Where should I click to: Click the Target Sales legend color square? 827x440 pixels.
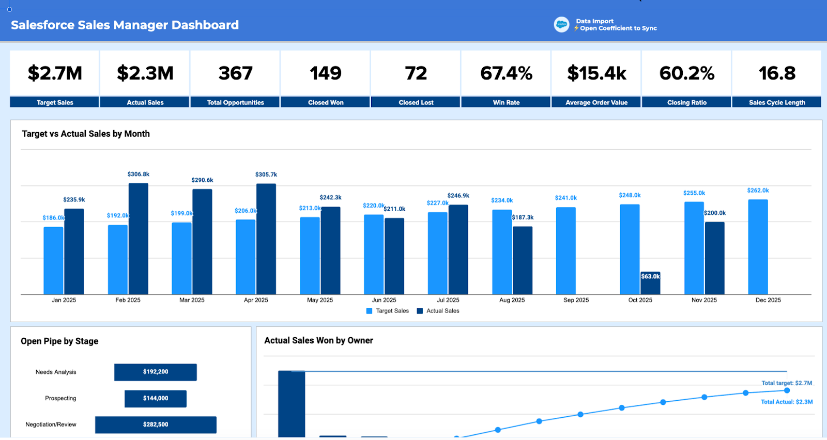369,311
